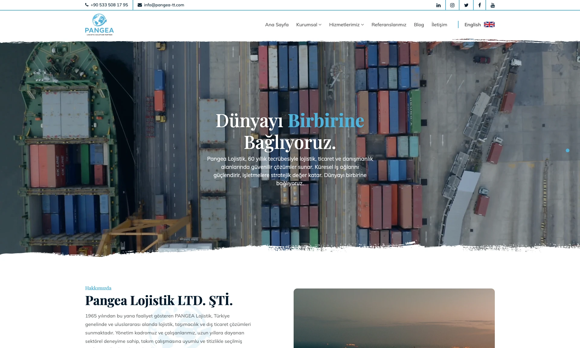
Task: Go to Ana Sayfa menu item
Action: (x=277, y=25)
